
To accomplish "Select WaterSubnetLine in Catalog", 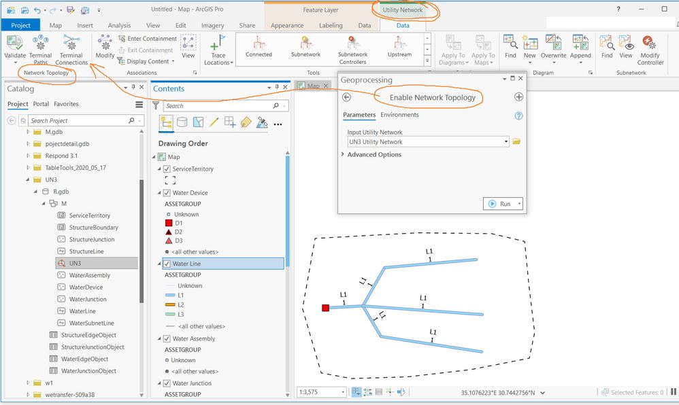I will click(x=91, y=323).
